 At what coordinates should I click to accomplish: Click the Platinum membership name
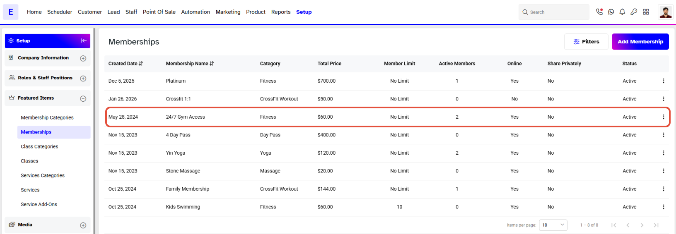coord(176,81)
